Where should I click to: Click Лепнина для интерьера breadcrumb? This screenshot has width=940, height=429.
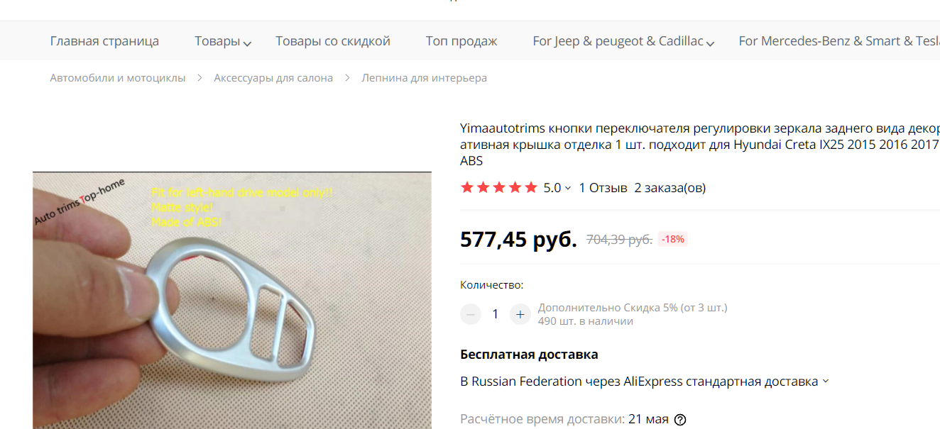[425, 78]
